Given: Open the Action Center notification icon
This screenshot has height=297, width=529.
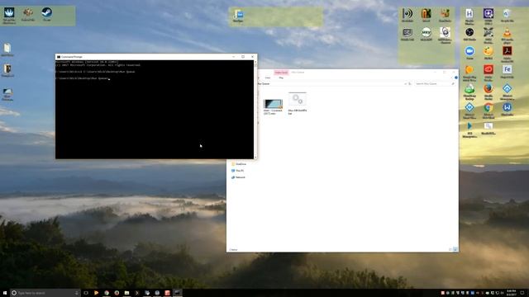Looking at the screenshot, I should [x=522, y=293].
